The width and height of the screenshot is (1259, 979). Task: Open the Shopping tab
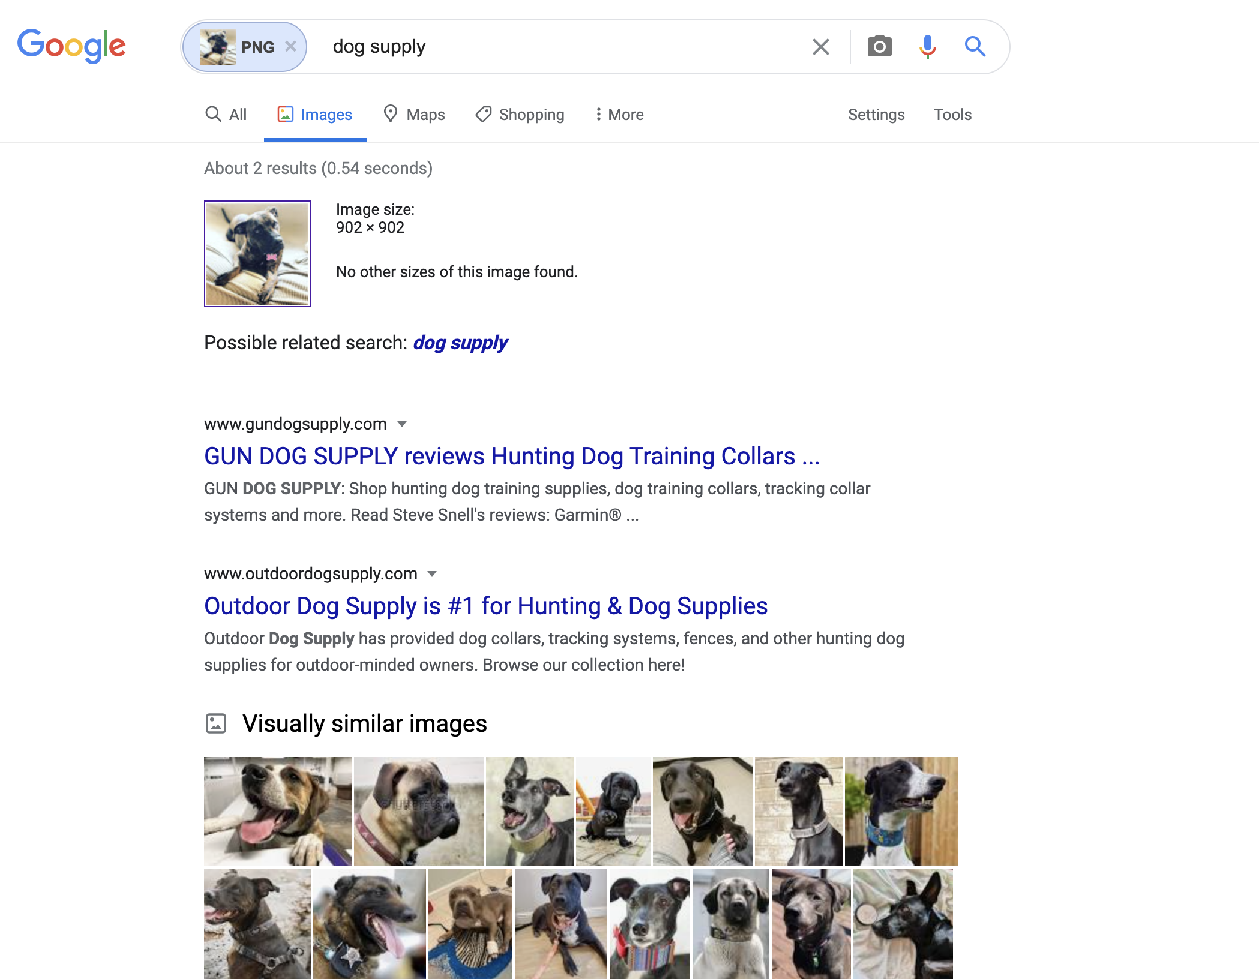click(520, 115)
